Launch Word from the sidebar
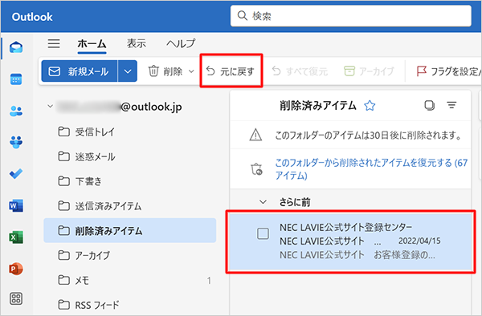The image size is (482, 316). pos(16,205)
